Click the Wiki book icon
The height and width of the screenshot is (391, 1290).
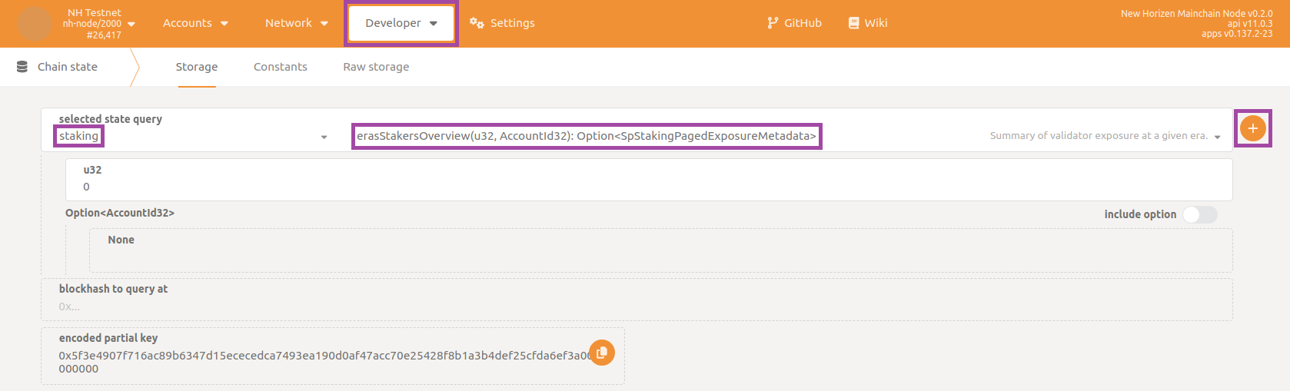pyautogui.click(x=853, y=23)
